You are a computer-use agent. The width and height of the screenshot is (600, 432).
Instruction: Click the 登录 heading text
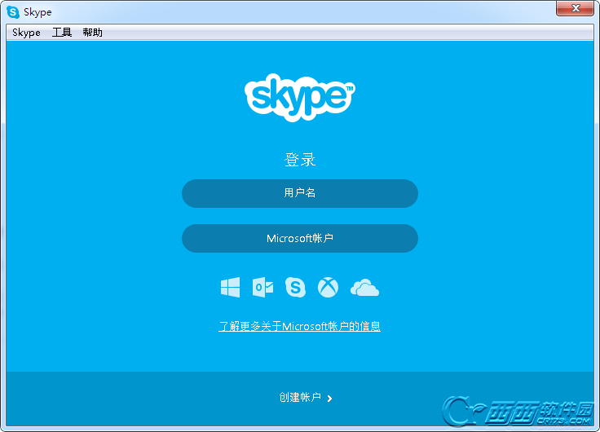click(300, 160)
